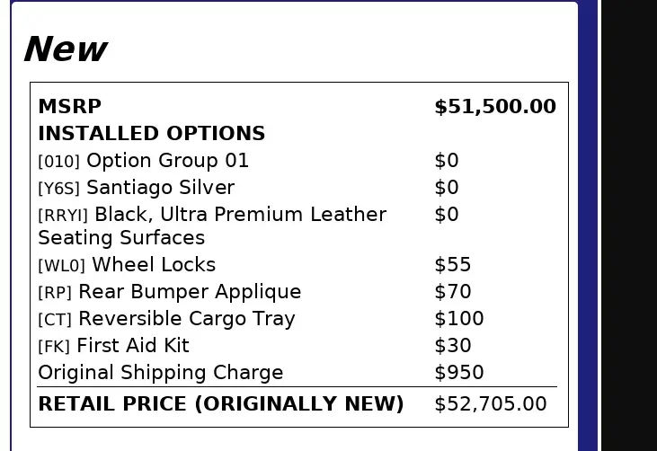Click the $950 shipping charge amount
657x451 pixels.
pyautogui.click(x=458, y=372)
